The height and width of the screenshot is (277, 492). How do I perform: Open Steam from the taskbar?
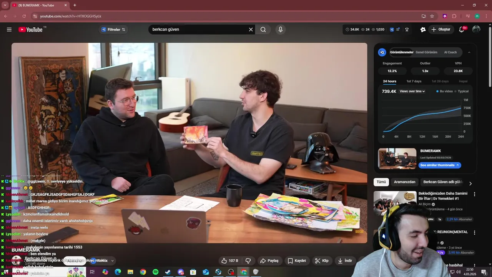point(168,272)
